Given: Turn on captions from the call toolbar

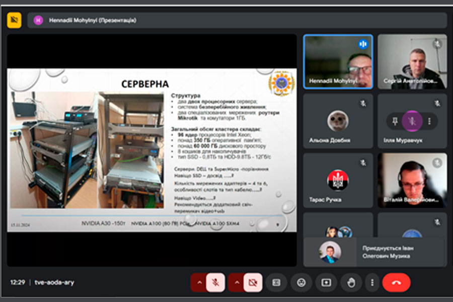Looking at the screenshot, I should 276,282.
